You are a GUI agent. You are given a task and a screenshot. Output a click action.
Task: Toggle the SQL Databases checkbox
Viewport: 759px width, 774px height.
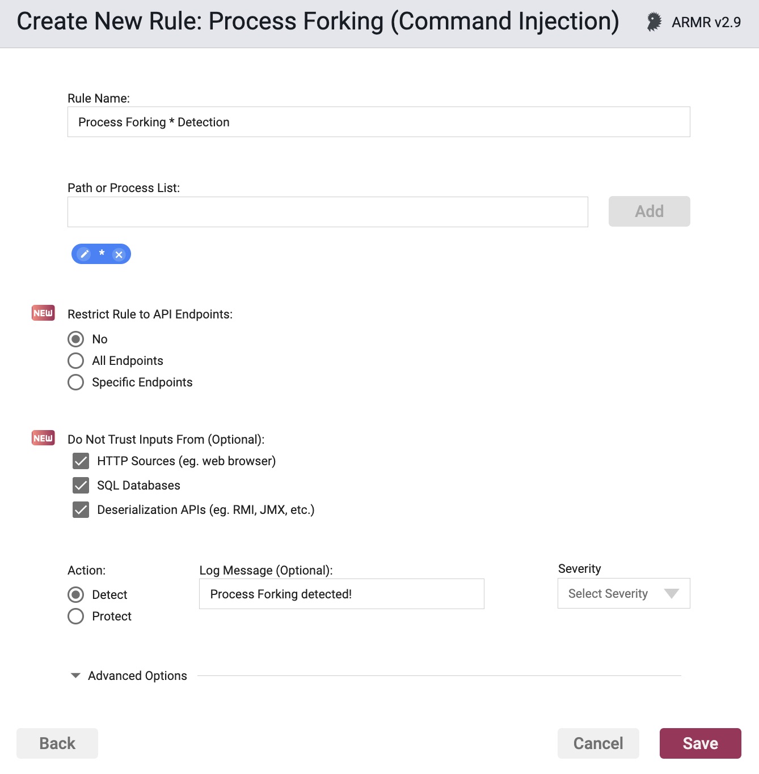(x=81, y=486)
